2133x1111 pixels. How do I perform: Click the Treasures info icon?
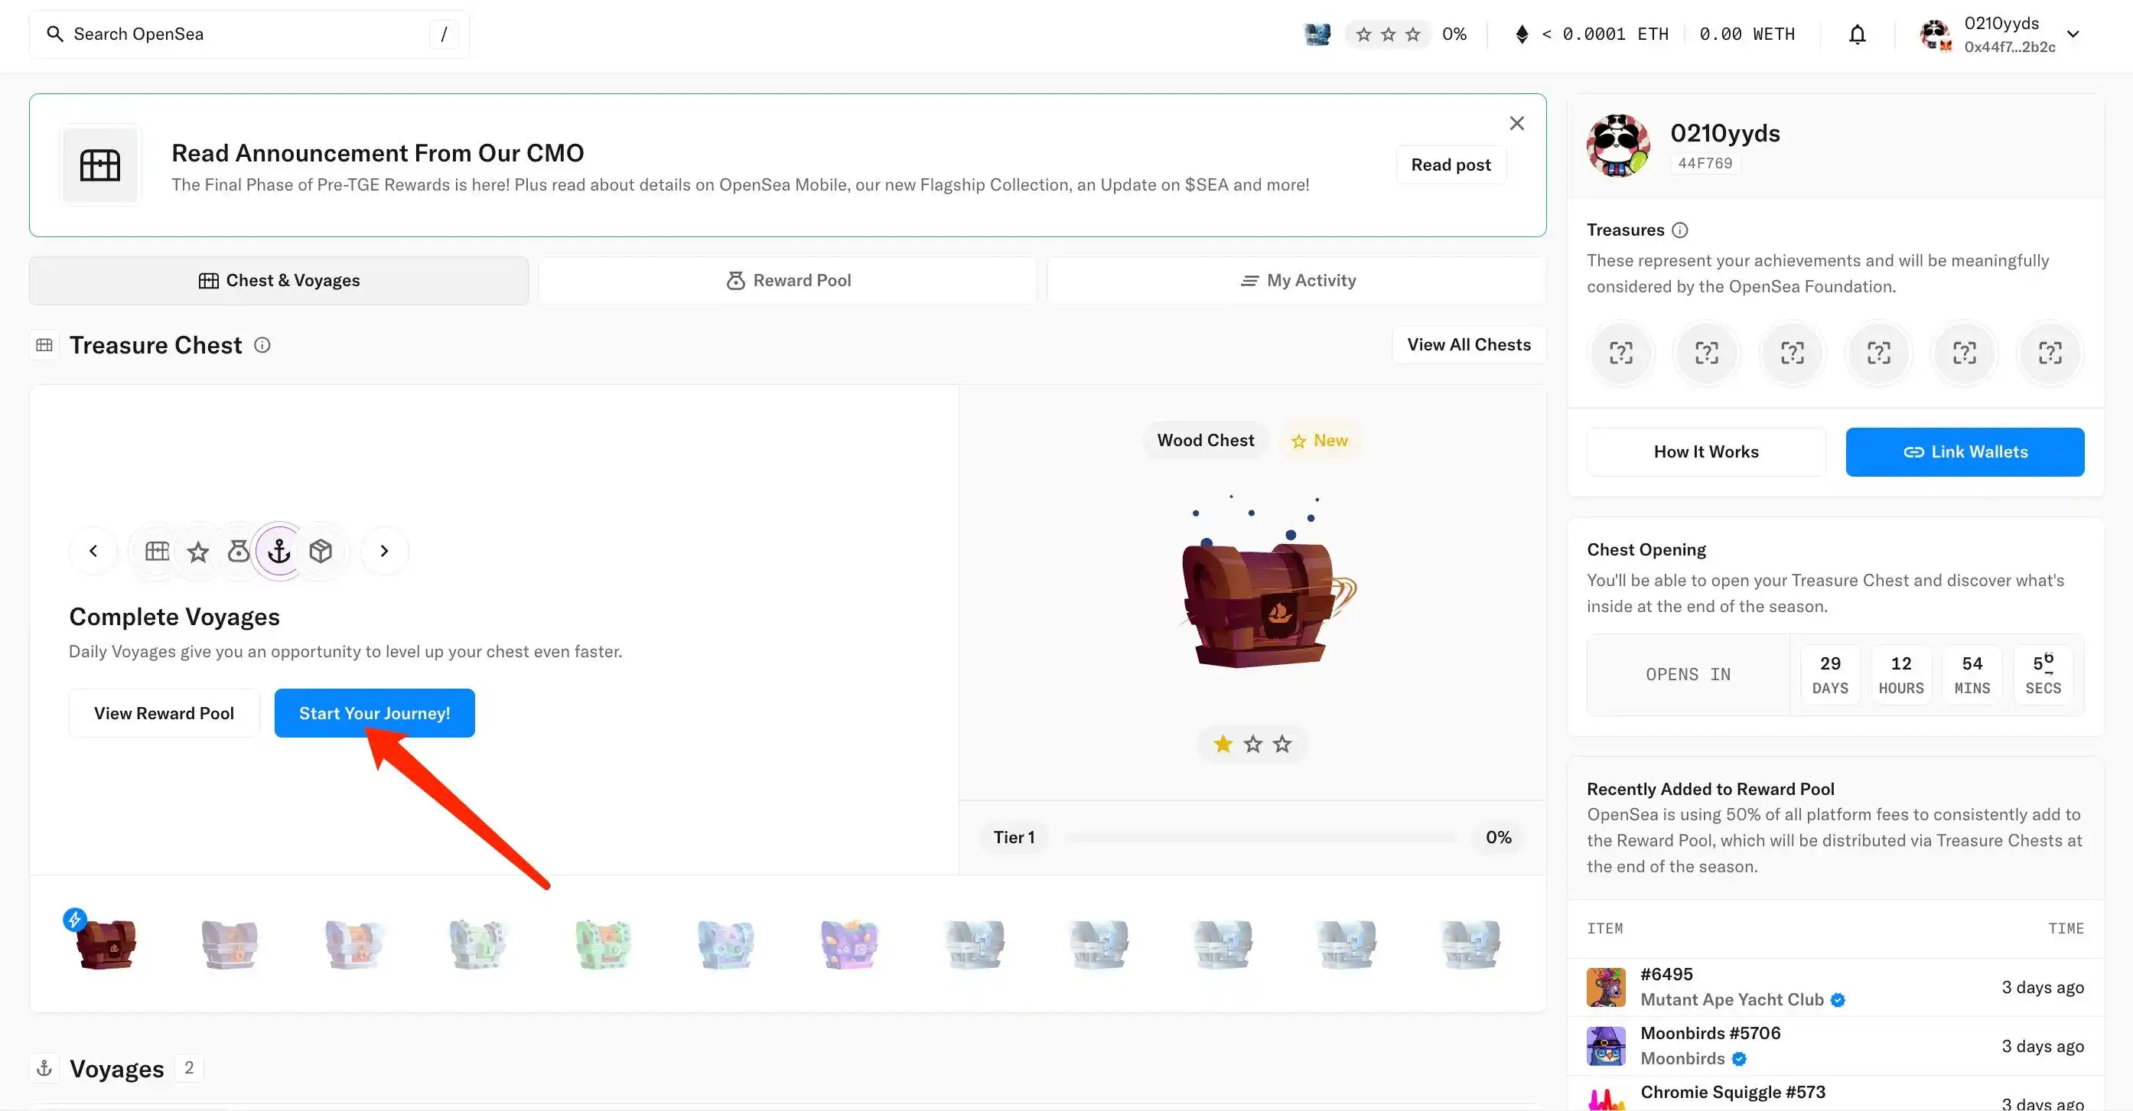pos(1680,230)
